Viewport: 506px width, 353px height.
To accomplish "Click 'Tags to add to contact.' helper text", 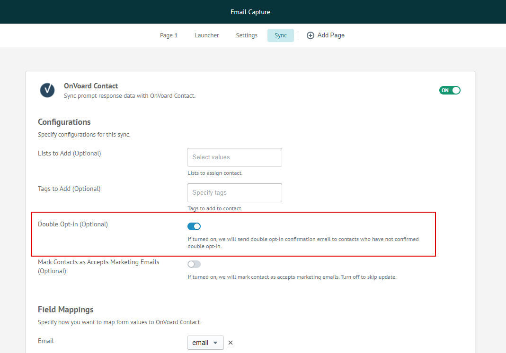I will (x=215, y=208).
